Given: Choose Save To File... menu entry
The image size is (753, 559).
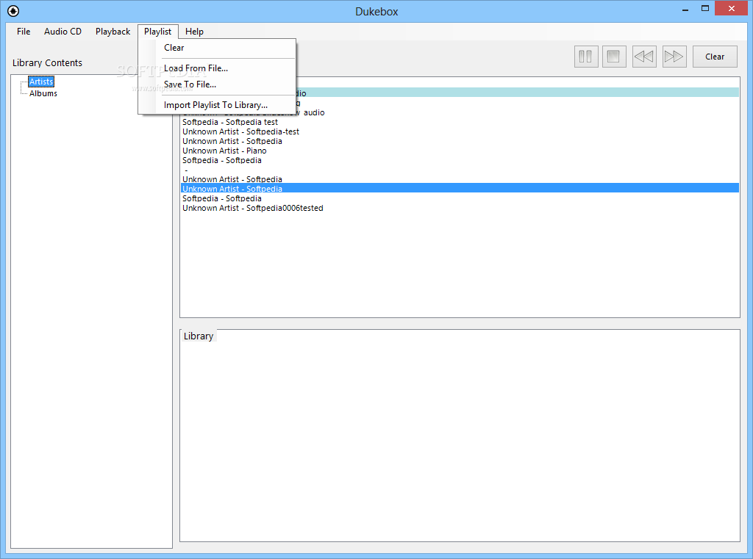Looking at the screenshot, I should (217, 84).
